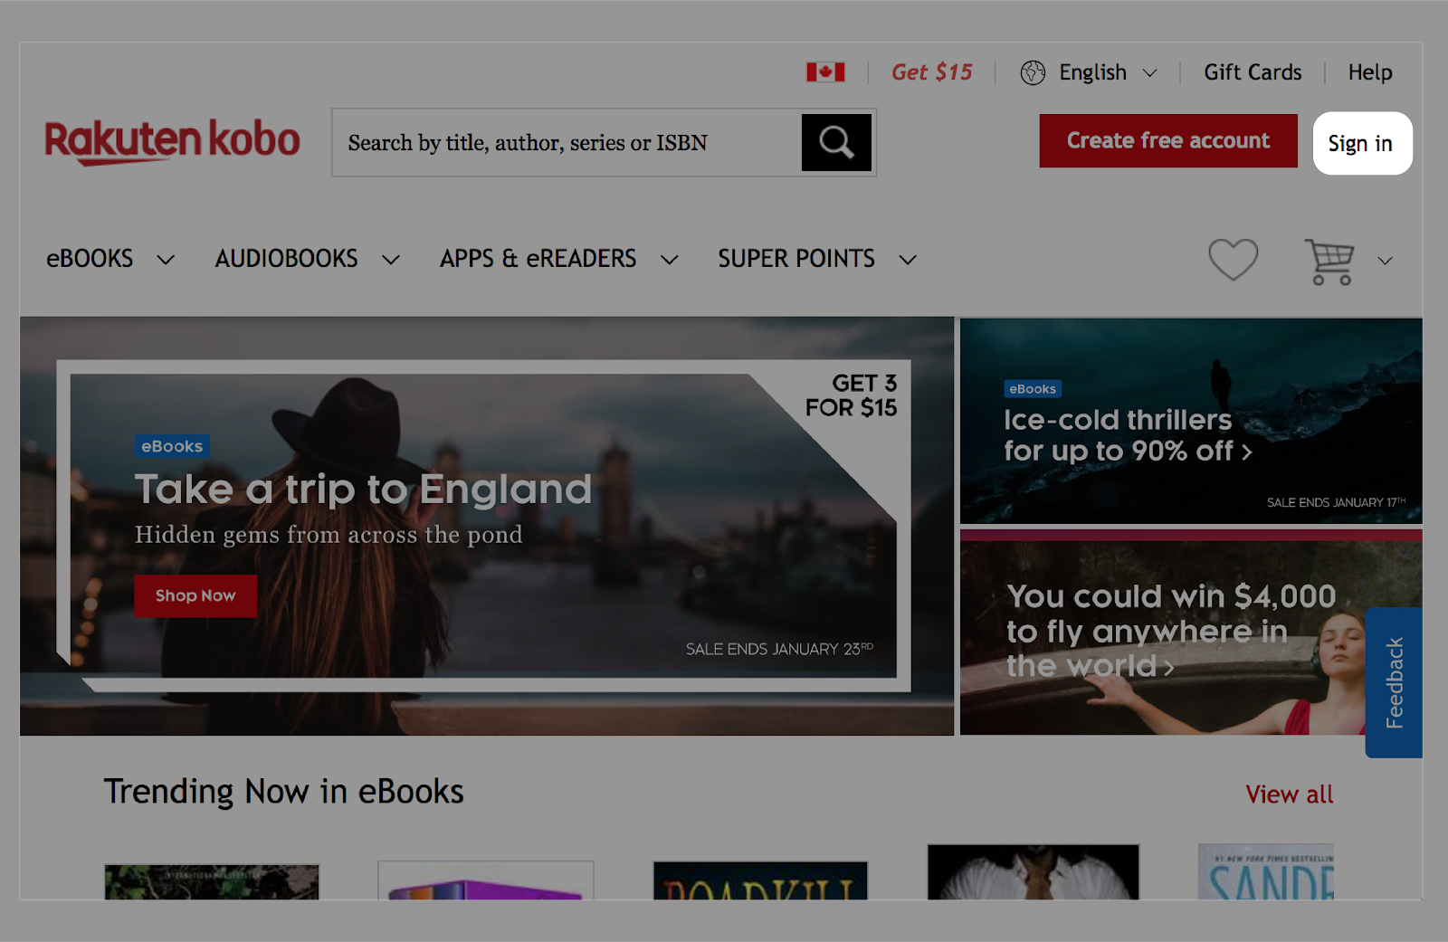1448x942 pixels.
Task: Open the shopping cart icon
Action: click(x=1330, y=260)
